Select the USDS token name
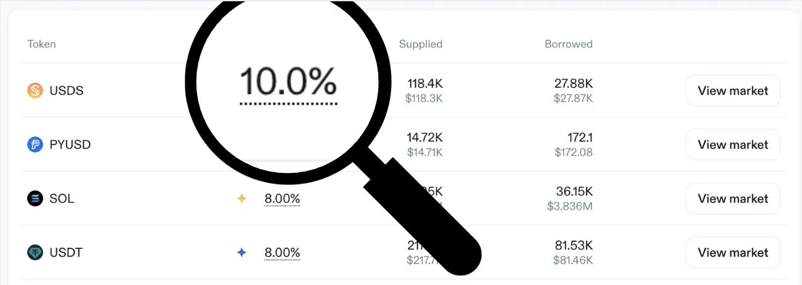Image resolution: width=802 pixels, height=285 pixels. point(66,91)
